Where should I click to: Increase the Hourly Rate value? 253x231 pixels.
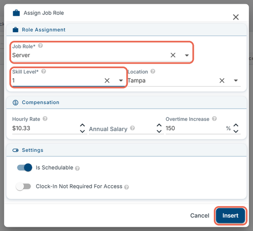[x=82, y=125]
